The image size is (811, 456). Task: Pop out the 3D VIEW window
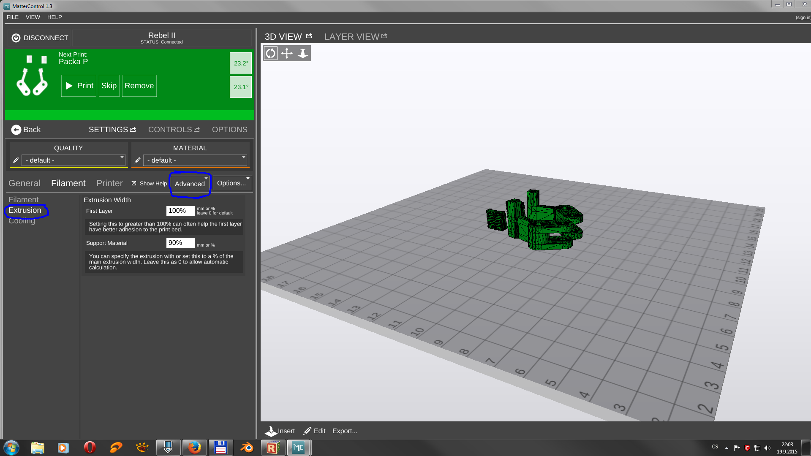(x=309, y=36)
